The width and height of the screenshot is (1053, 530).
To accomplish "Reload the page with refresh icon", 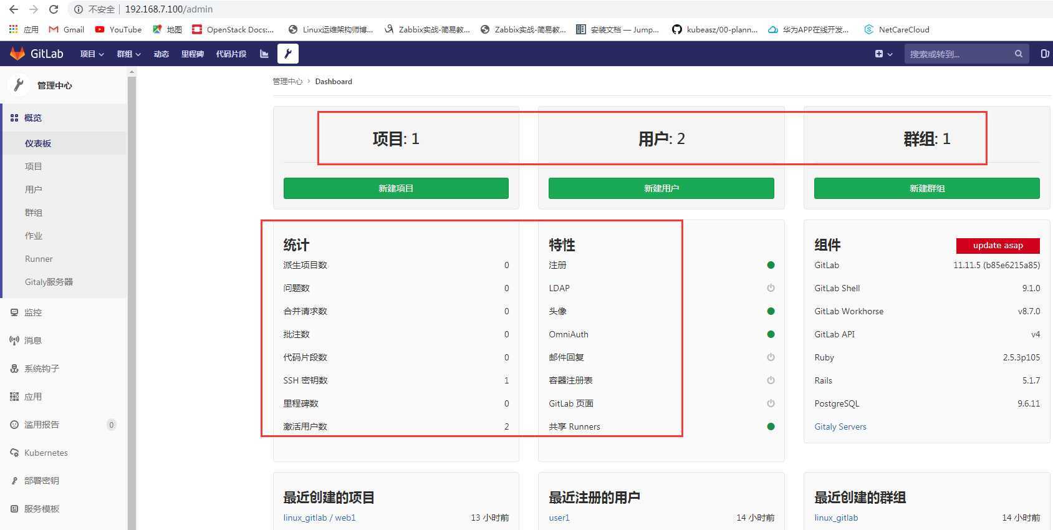I will [x=54, y=9].
